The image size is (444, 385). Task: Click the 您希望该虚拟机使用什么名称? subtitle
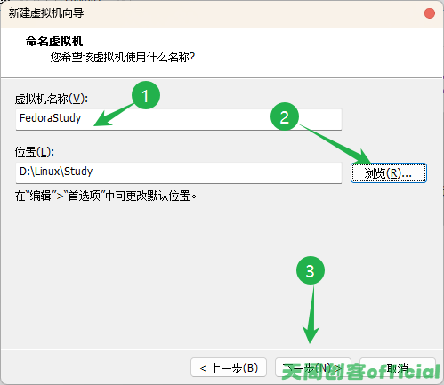[123, 57]
